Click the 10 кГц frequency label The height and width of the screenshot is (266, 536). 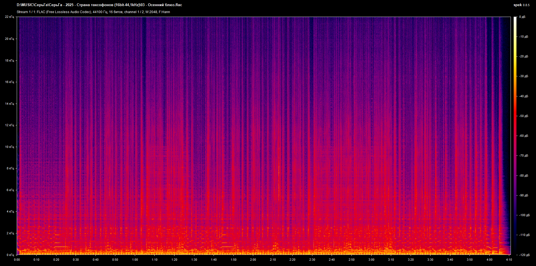tap(9, 147)
